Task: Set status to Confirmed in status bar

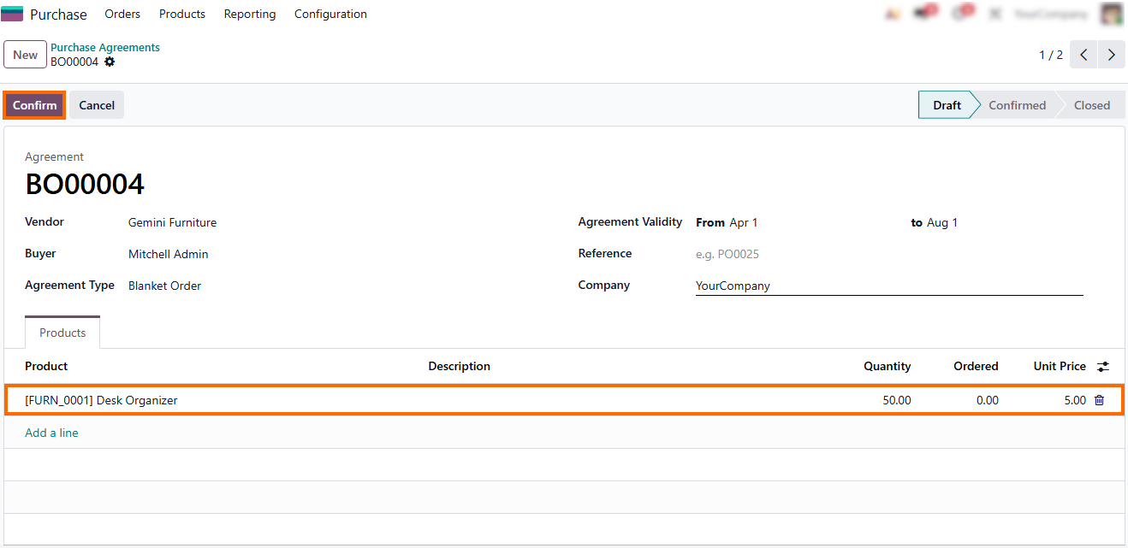Action: (1016, 105)
